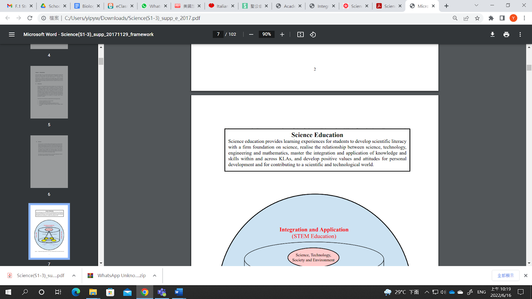Image resolution: width=532 pixels, height=299 pixels.
Task: Open the Windows Start menu
Action: click(8, 292)
